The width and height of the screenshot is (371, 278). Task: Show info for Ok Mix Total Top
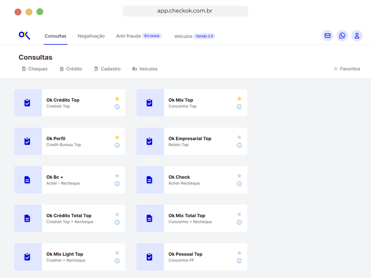pyautogui.click(x=239, y=222)
